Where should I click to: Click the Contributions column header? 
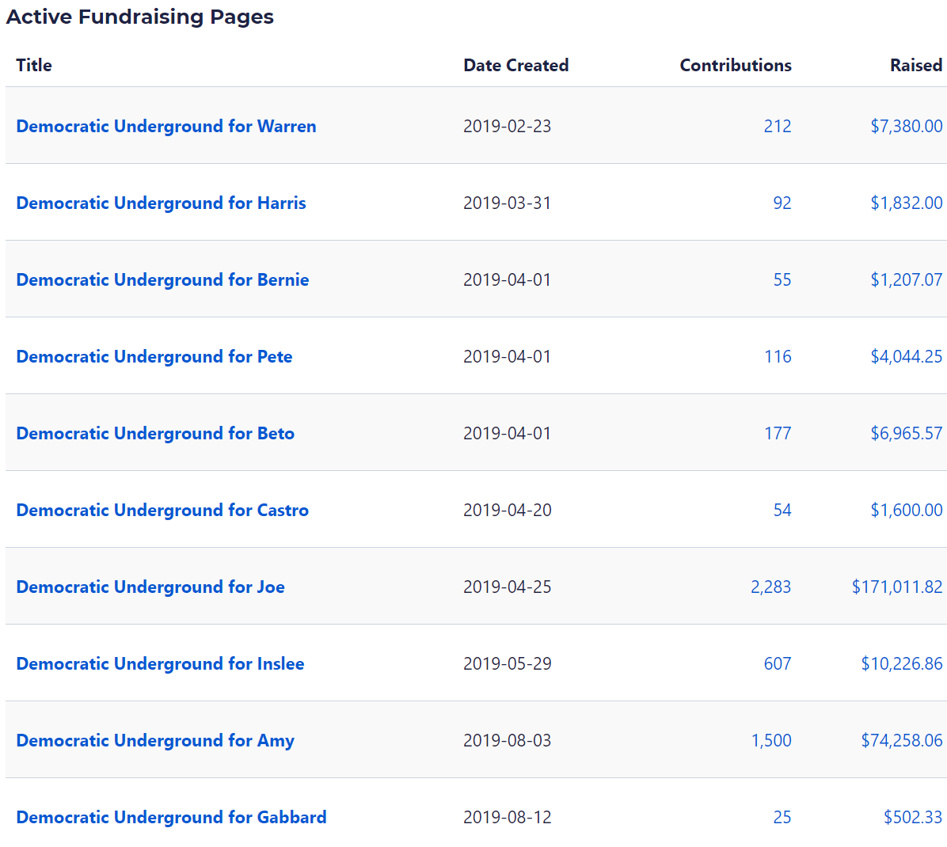click(x=735, y=66)
